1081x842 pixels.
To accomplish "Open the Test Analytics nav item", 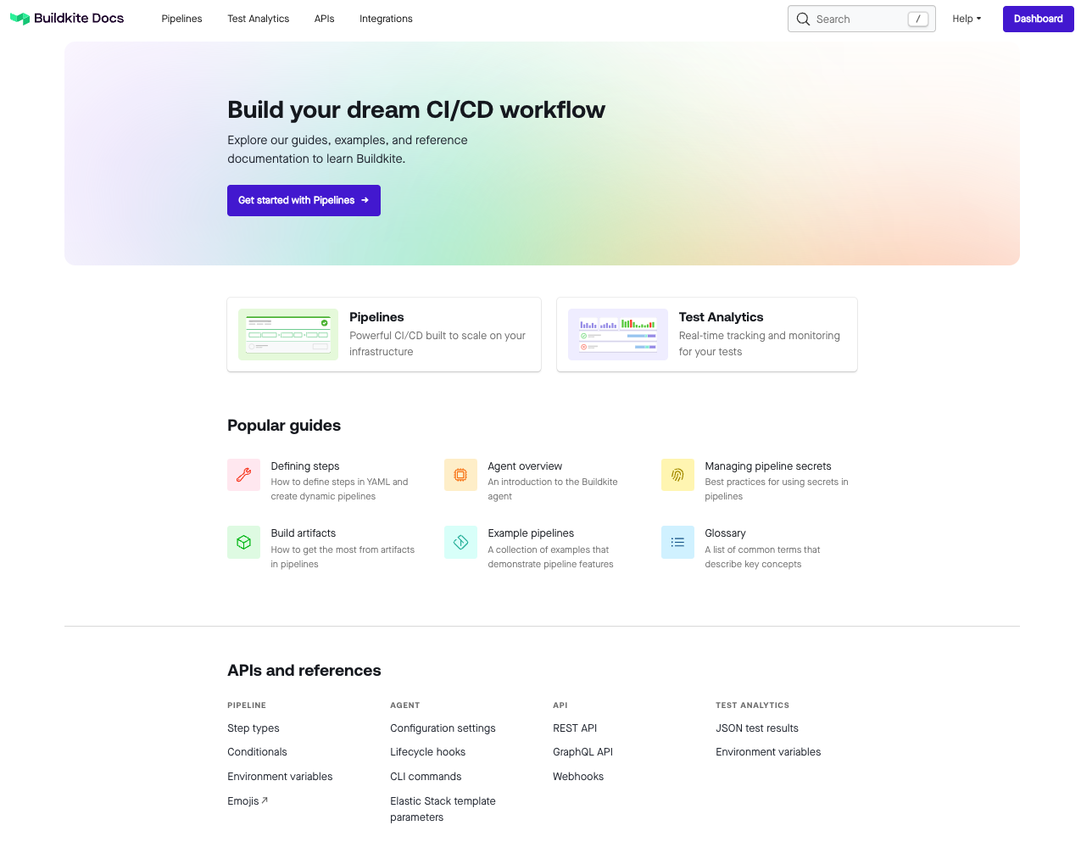I will [x=258, y=19].
